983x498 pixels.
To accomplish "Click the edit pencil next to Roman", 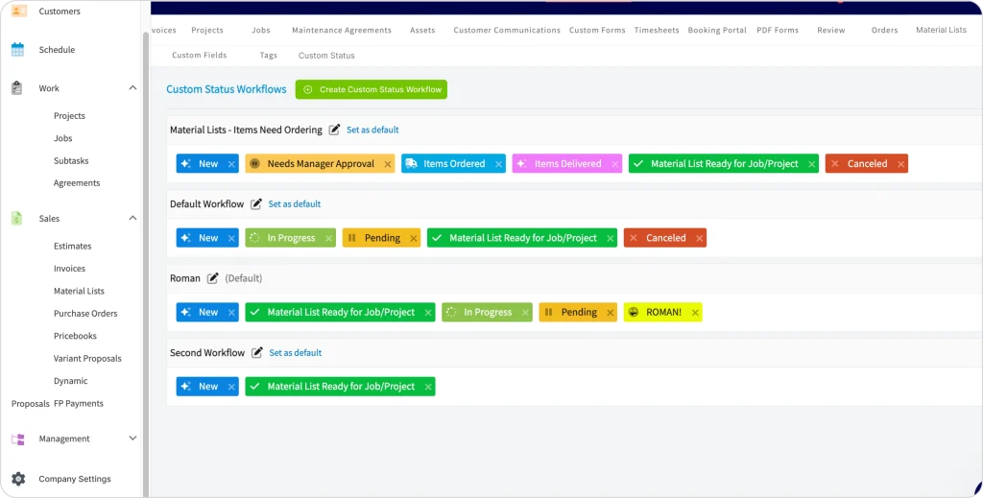I will point(212,278).
